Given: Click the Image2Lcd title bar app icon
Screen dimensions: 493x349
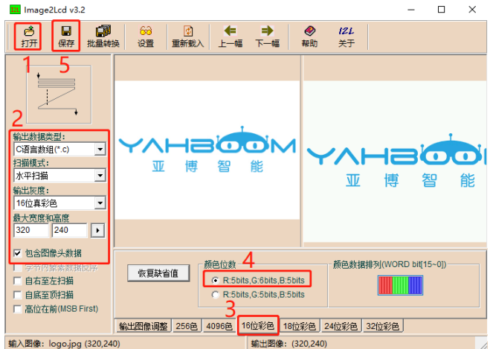Looking at the screenshot, I should pyautogui.click(x=15, y=10).
